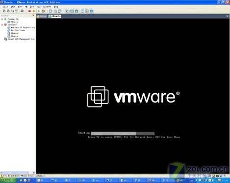
Task: Select Red Hat Linux in Favorites
Action: click(x=18, y=30)
